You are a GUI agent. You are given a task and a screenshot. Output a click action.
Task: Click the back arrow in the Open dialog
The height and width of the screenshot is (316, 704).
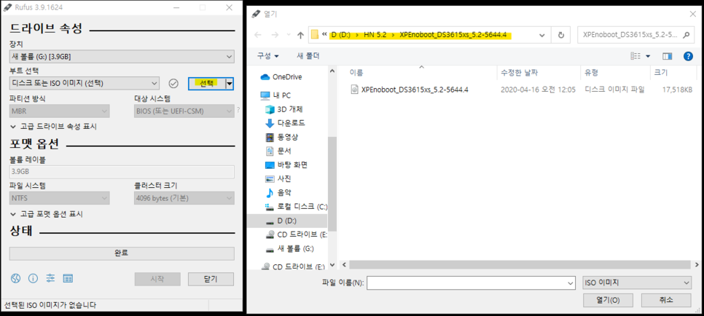click(x=258, y=35)
